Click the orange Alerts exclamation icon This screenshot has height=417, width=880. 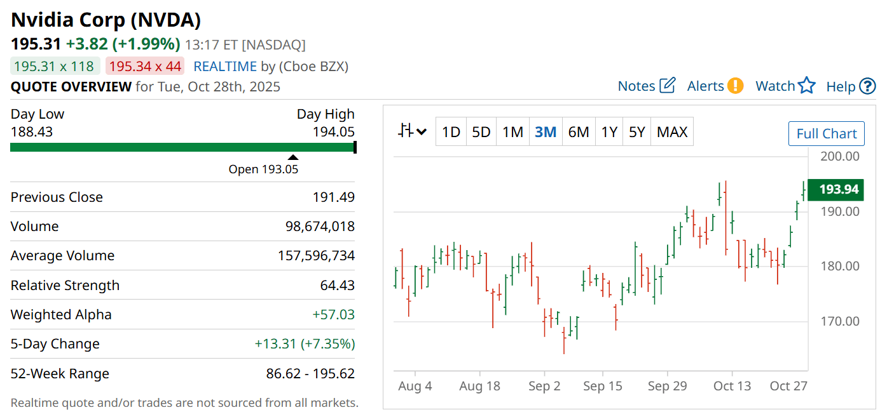point(736,86)
